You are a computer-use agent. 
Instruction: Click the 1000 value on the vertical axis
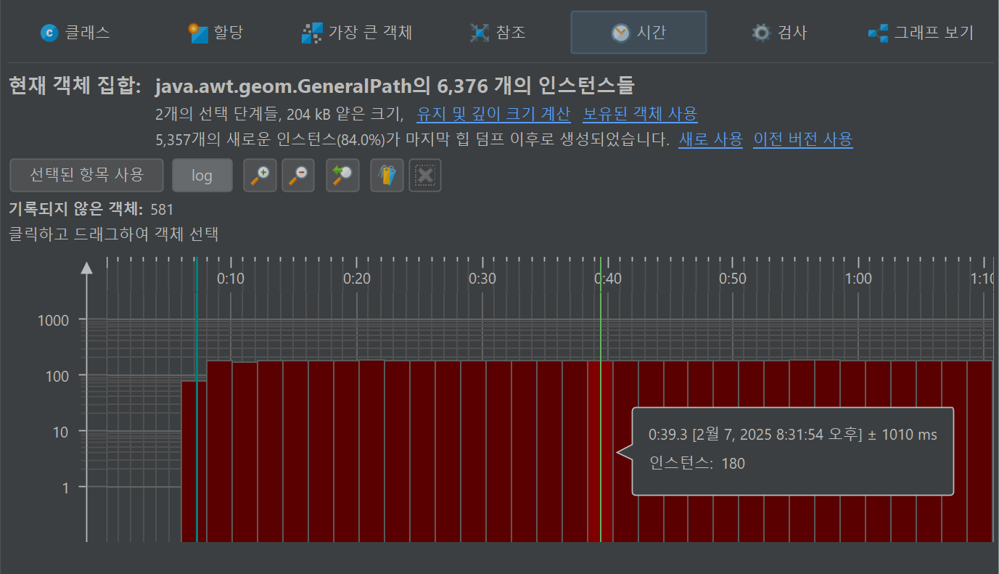[53, 320]
